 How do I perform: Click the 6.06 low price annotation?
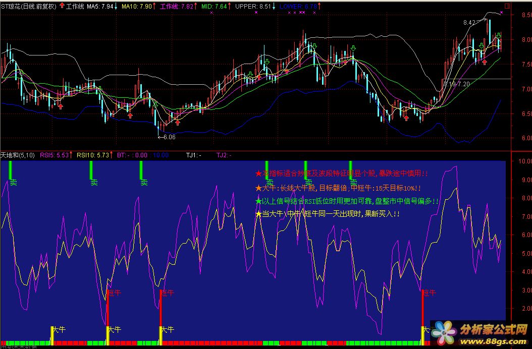pos(167,137)
